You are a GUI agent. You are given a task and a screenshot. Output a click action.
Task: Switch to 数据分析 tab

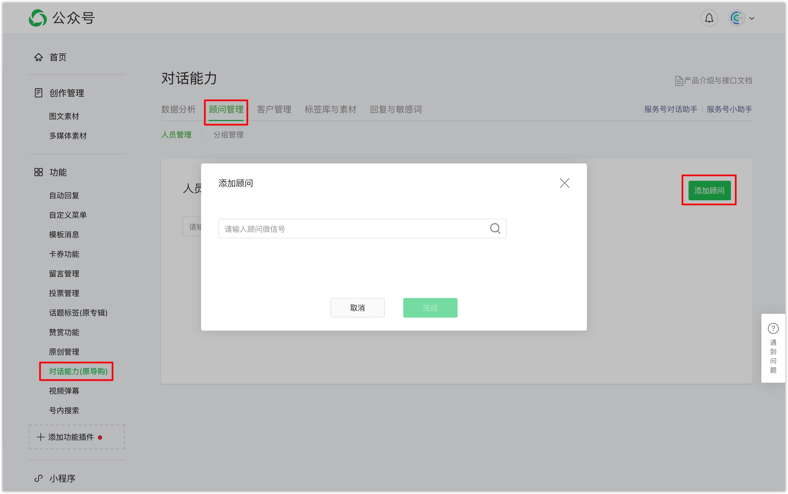(x=179, y=109)
